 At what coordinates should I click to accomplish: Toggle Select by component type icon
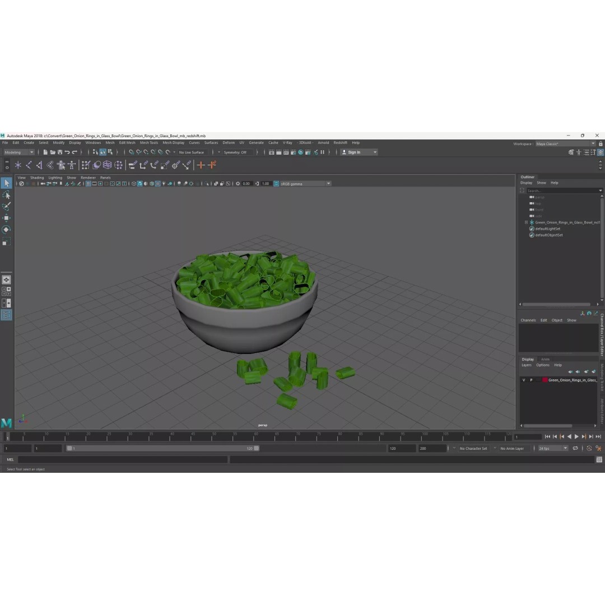pyautogui.click(x=110, y=152)
